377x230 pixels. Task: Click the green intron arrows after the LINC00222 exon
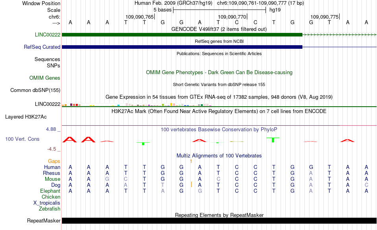(x=339, y=35)
